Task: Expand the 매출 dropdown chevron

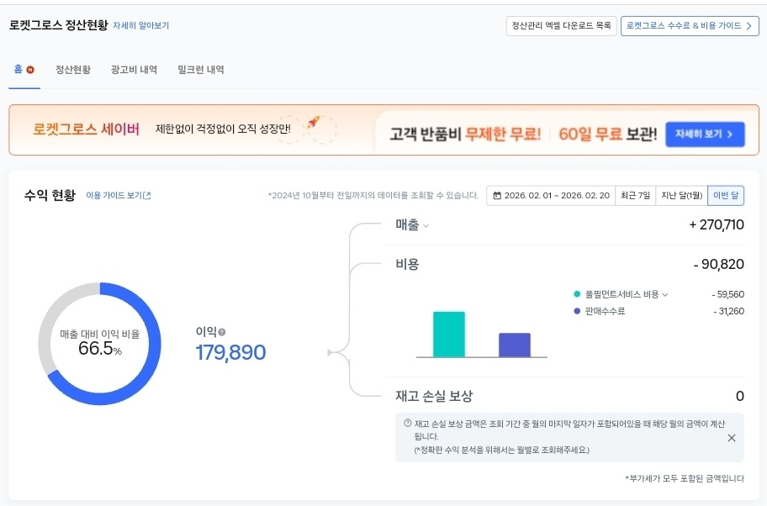Action: [426, 226]
